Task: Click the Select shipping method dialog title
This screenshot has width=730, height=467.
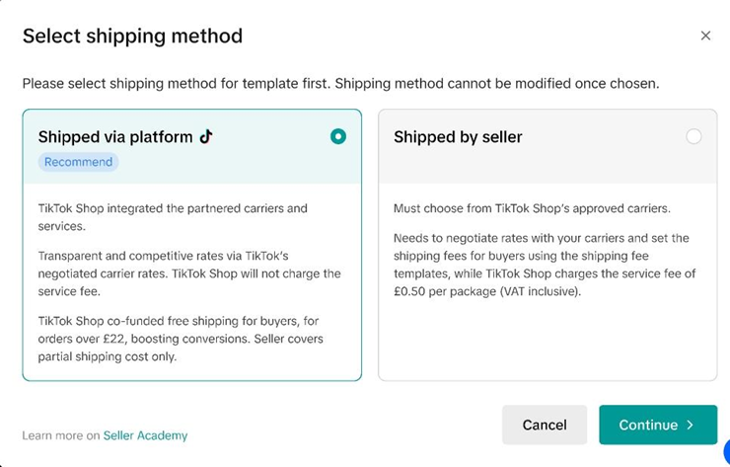Action: click(x=132, y=37)
